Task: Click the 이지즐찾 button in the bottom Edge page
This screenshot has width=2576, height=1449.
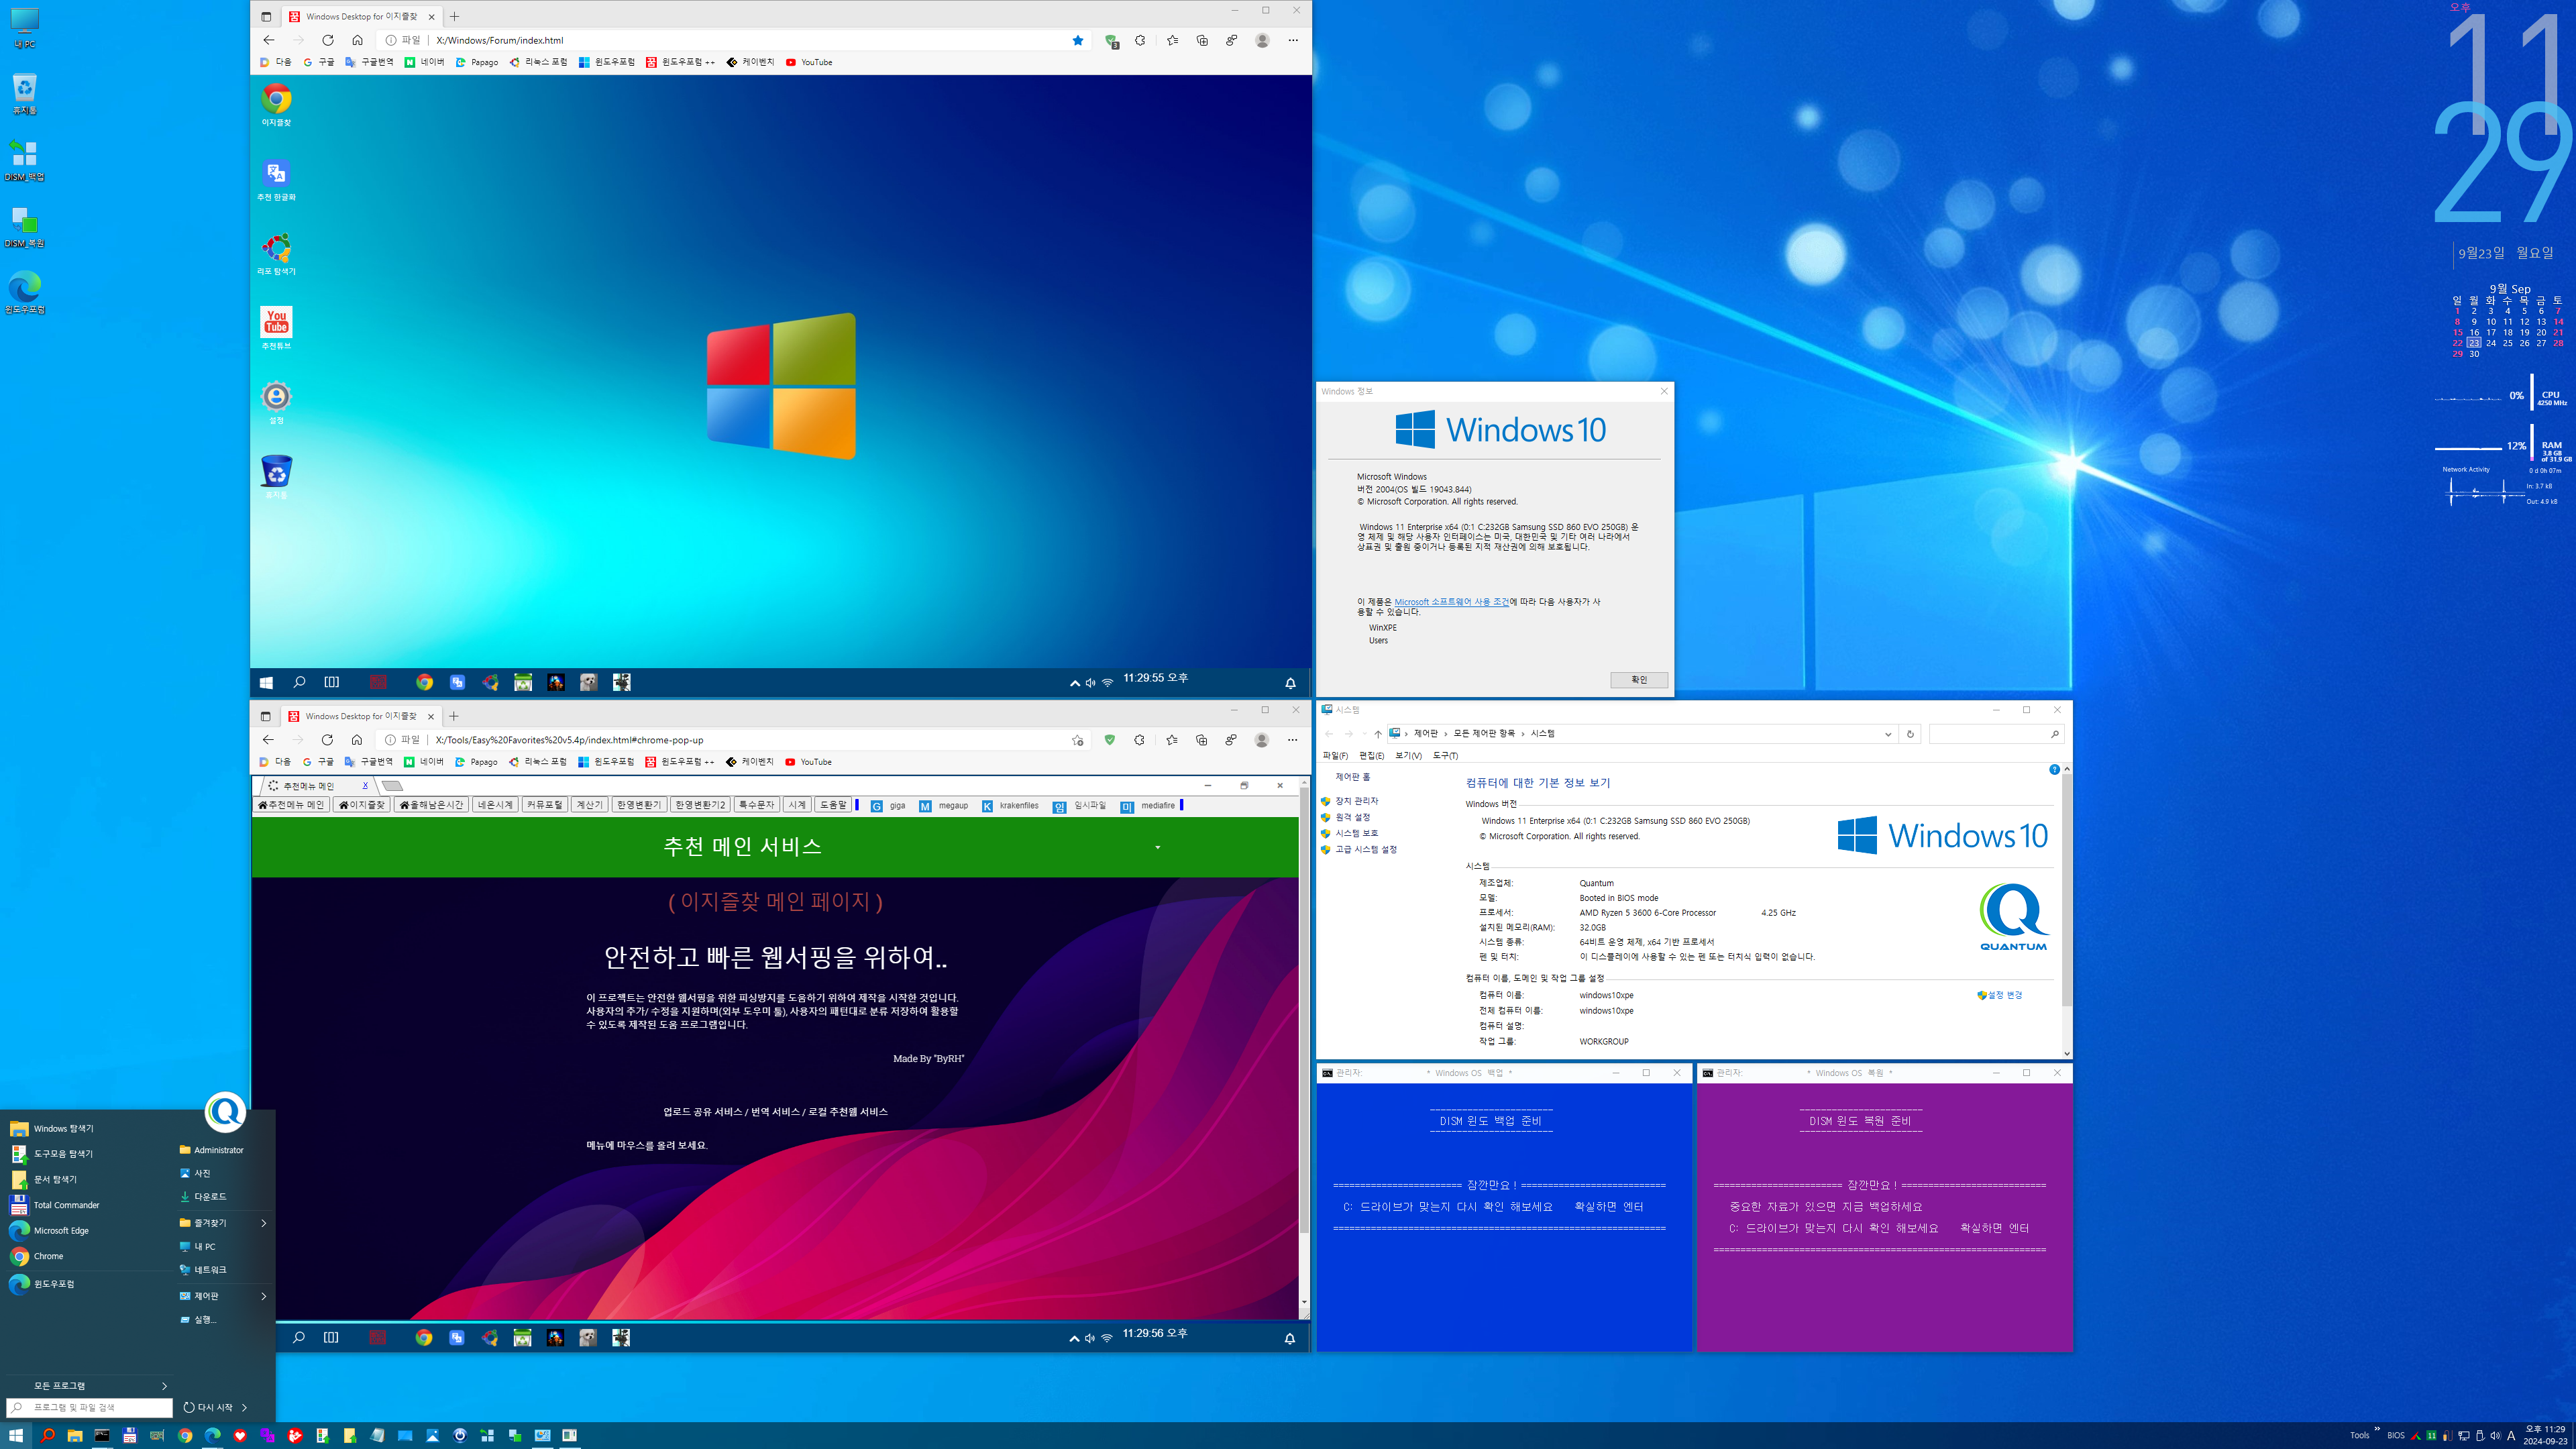Action: tap(361, 805)
